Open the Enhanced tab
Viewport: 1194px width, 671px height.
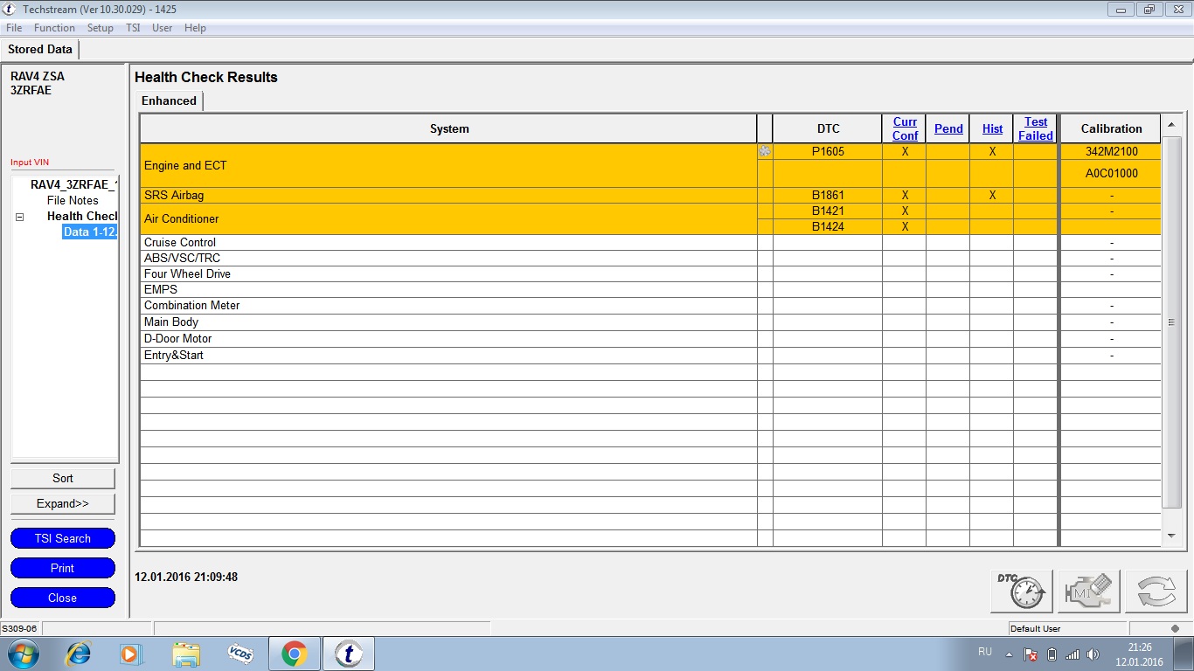(x=169, y=101)
